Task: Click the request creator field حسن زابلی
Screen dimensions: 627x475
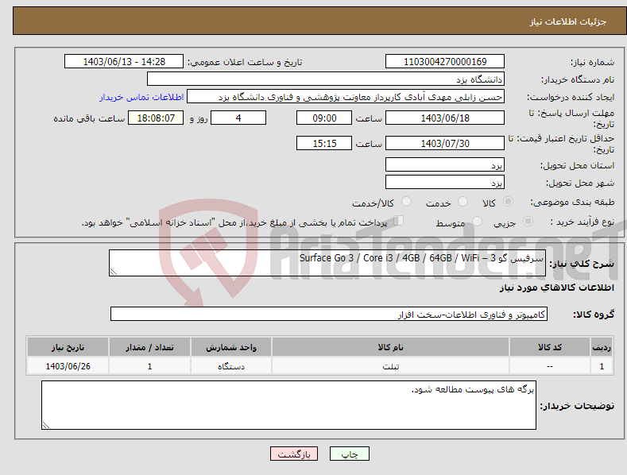Action: (x=346, y=97)
